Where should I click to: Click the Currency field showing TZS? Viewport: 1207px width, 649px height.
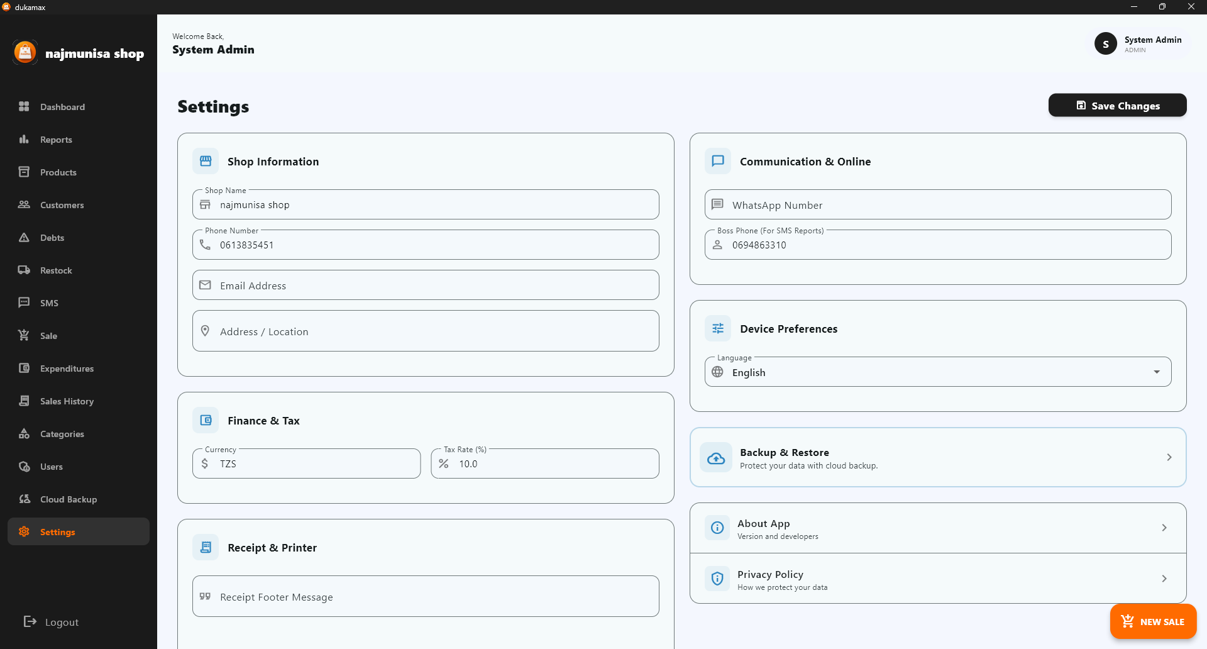pyautogui.click(x=307, y=463)
